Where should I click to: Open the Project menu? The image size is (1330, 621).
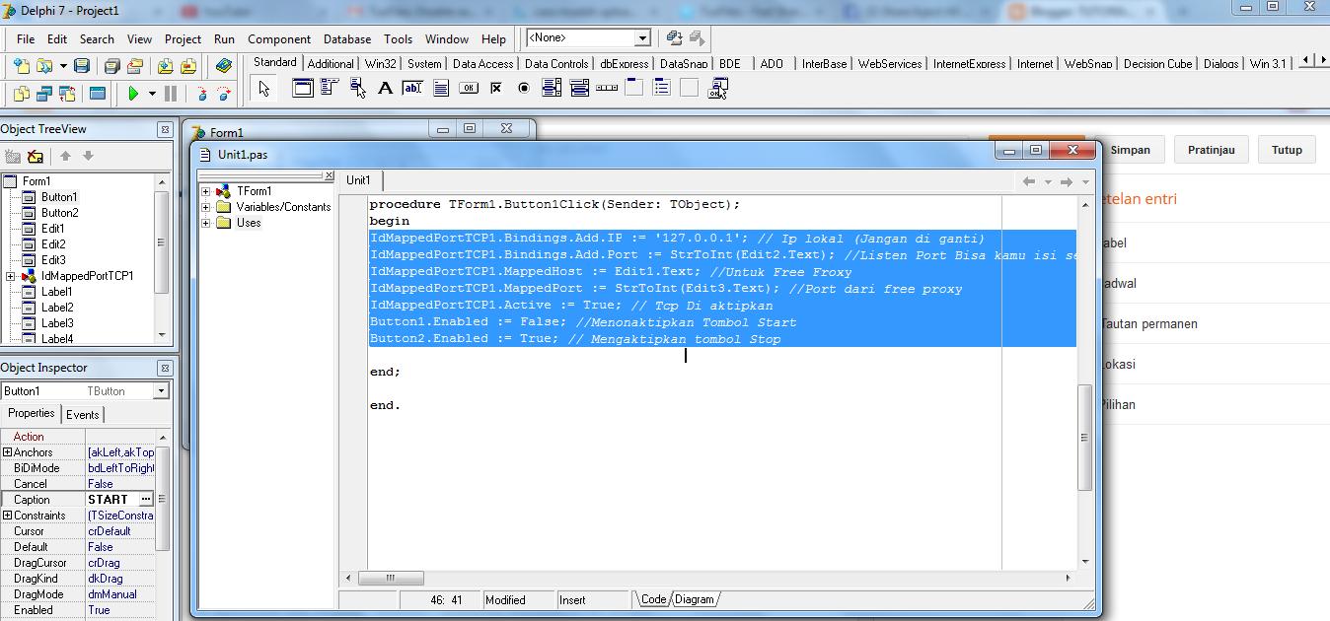click(183, 39)
